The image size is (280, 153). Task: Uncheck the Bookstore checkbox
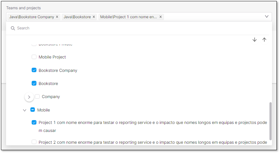pyautogui.click(x=34, y=83)
